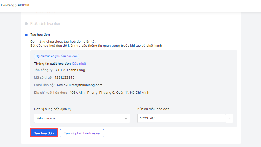Select order #101310 in the breadcrumb
The height and width of the screenshot is (147, 261).
(x=23, y=5)
